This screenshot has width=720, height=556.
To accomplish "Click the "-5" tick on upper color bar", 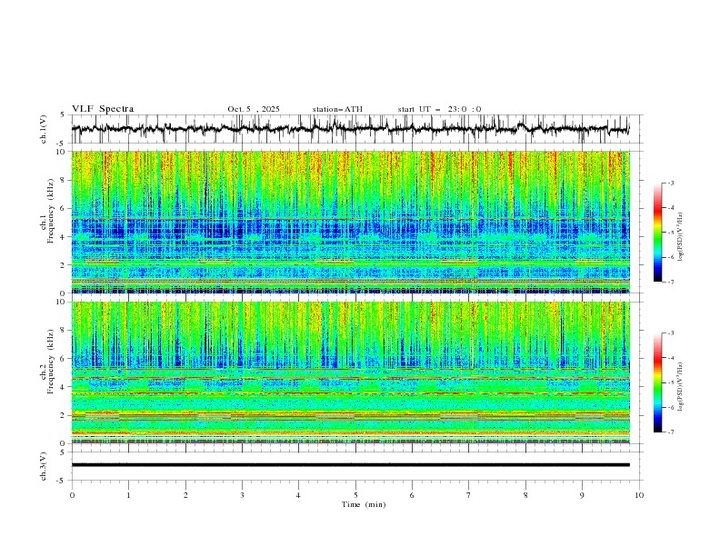I will pos(670,233).
